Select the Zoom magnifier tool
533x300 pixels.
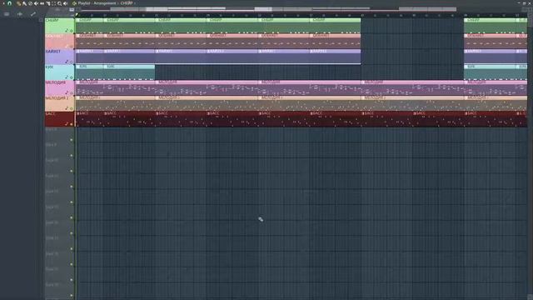tap(59, 3)
